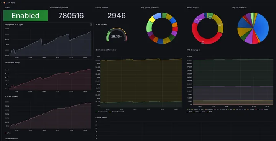The height and width of the screenshot is (141, 276).
Task: Toggle the TXT legend entry
Action: pos(209,112)
